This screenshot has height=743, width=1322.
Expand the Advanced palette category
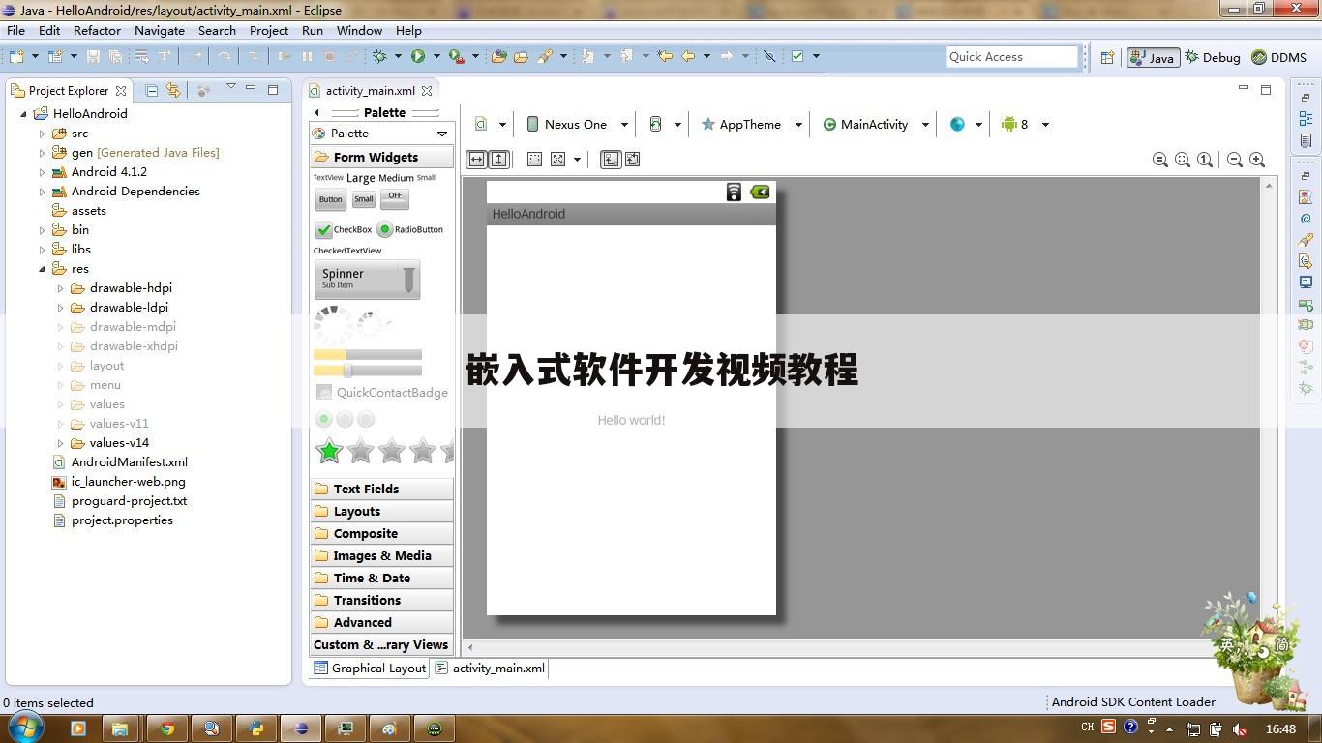pos(381,623)
